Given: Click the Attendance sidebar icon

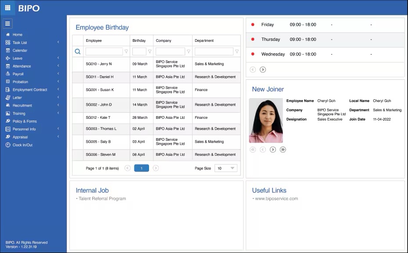Looking at the screenshot, I should (x=8, y=66).
